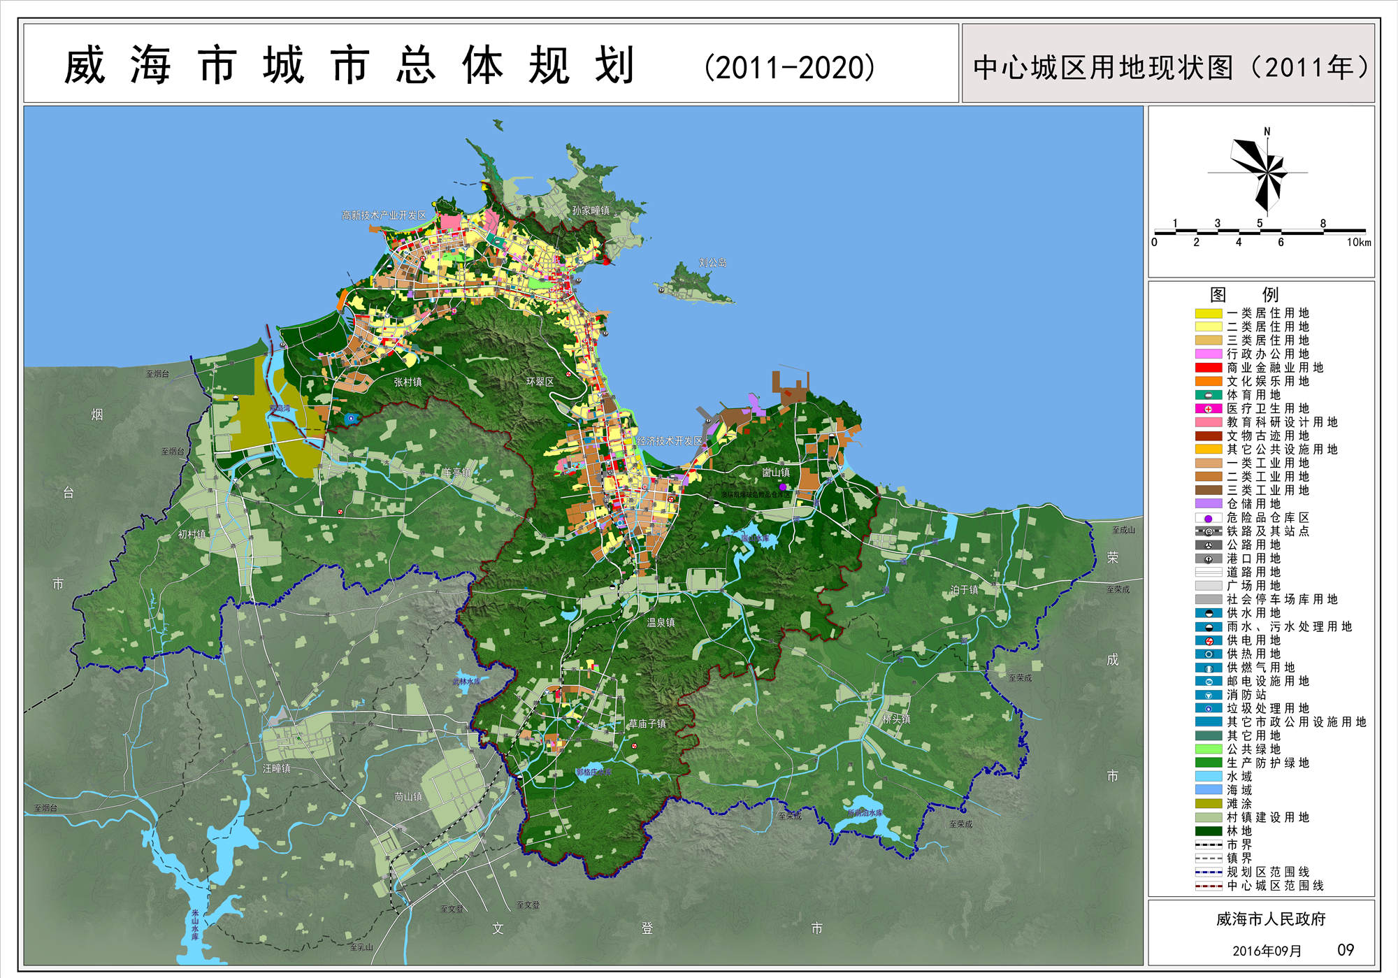
Task: Click the 高新技术产业开发区 map label
Action: tap(384, 215)
